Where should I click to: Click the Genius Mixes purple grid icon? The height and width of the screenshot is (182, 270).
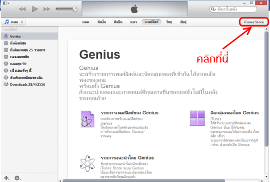pyautogui.click(x=197, y=118)
